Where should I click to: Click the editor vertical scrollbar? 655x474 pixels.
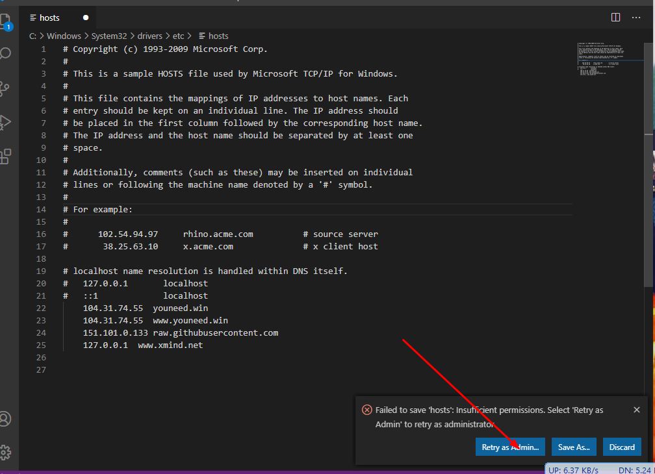click(x=649, y=164)
